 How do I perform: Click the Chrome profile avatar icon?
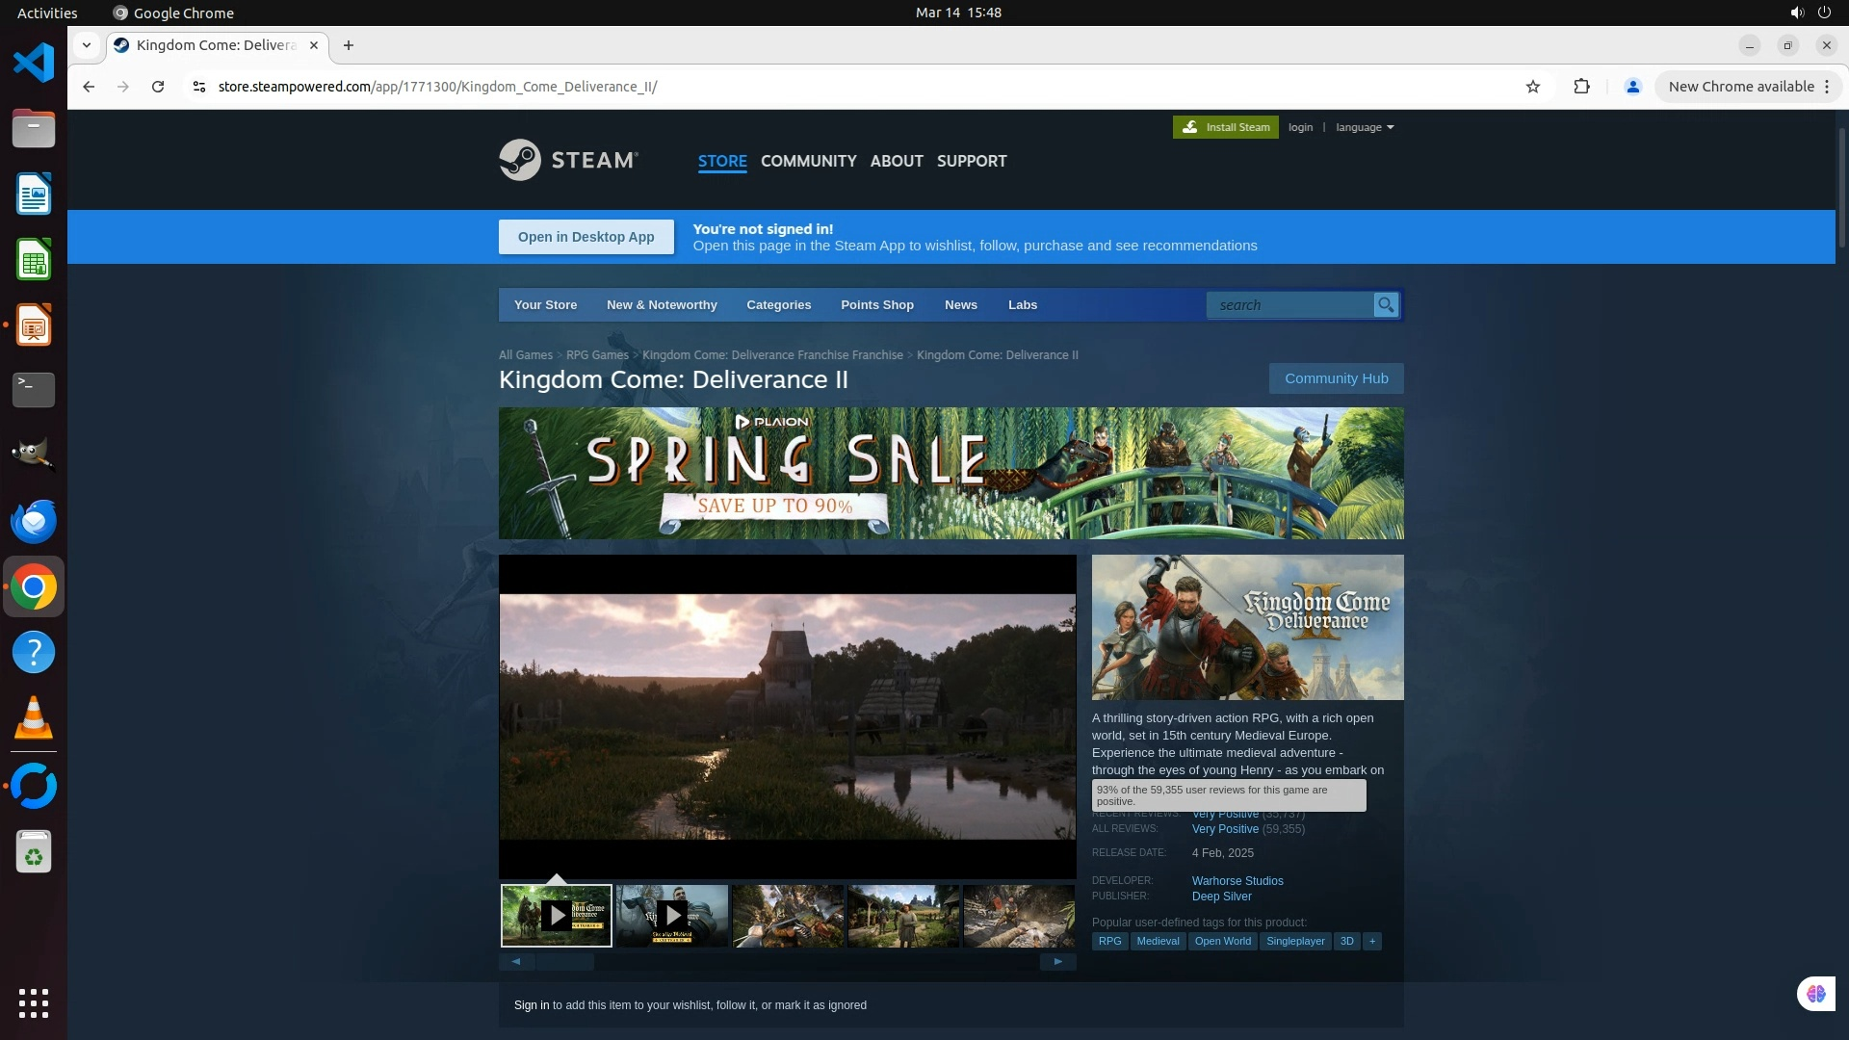(1632, 87)
